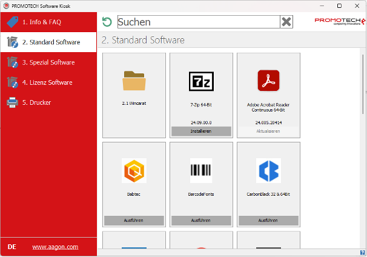The image size is (367, 257).
Task: Go to 4. Lizenz Software
Action: [48, 82]
